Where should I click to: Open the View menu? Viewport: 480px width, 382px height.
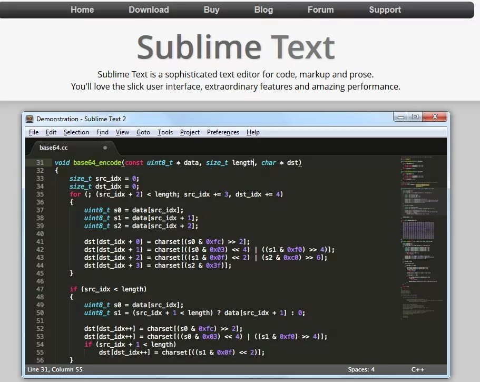click(122, 132)
